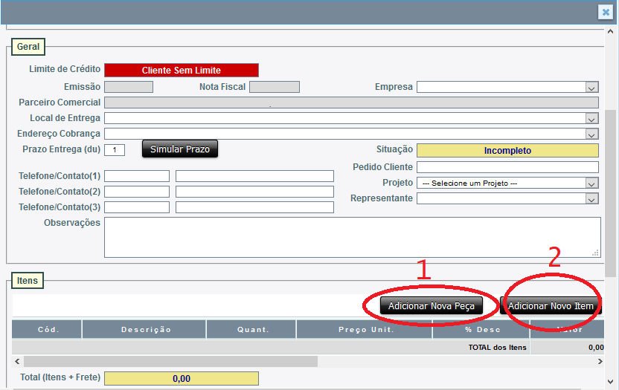Click the Preço Unit. column header
The width and height of the screenshot is (619, 390).
coord(364,329)
